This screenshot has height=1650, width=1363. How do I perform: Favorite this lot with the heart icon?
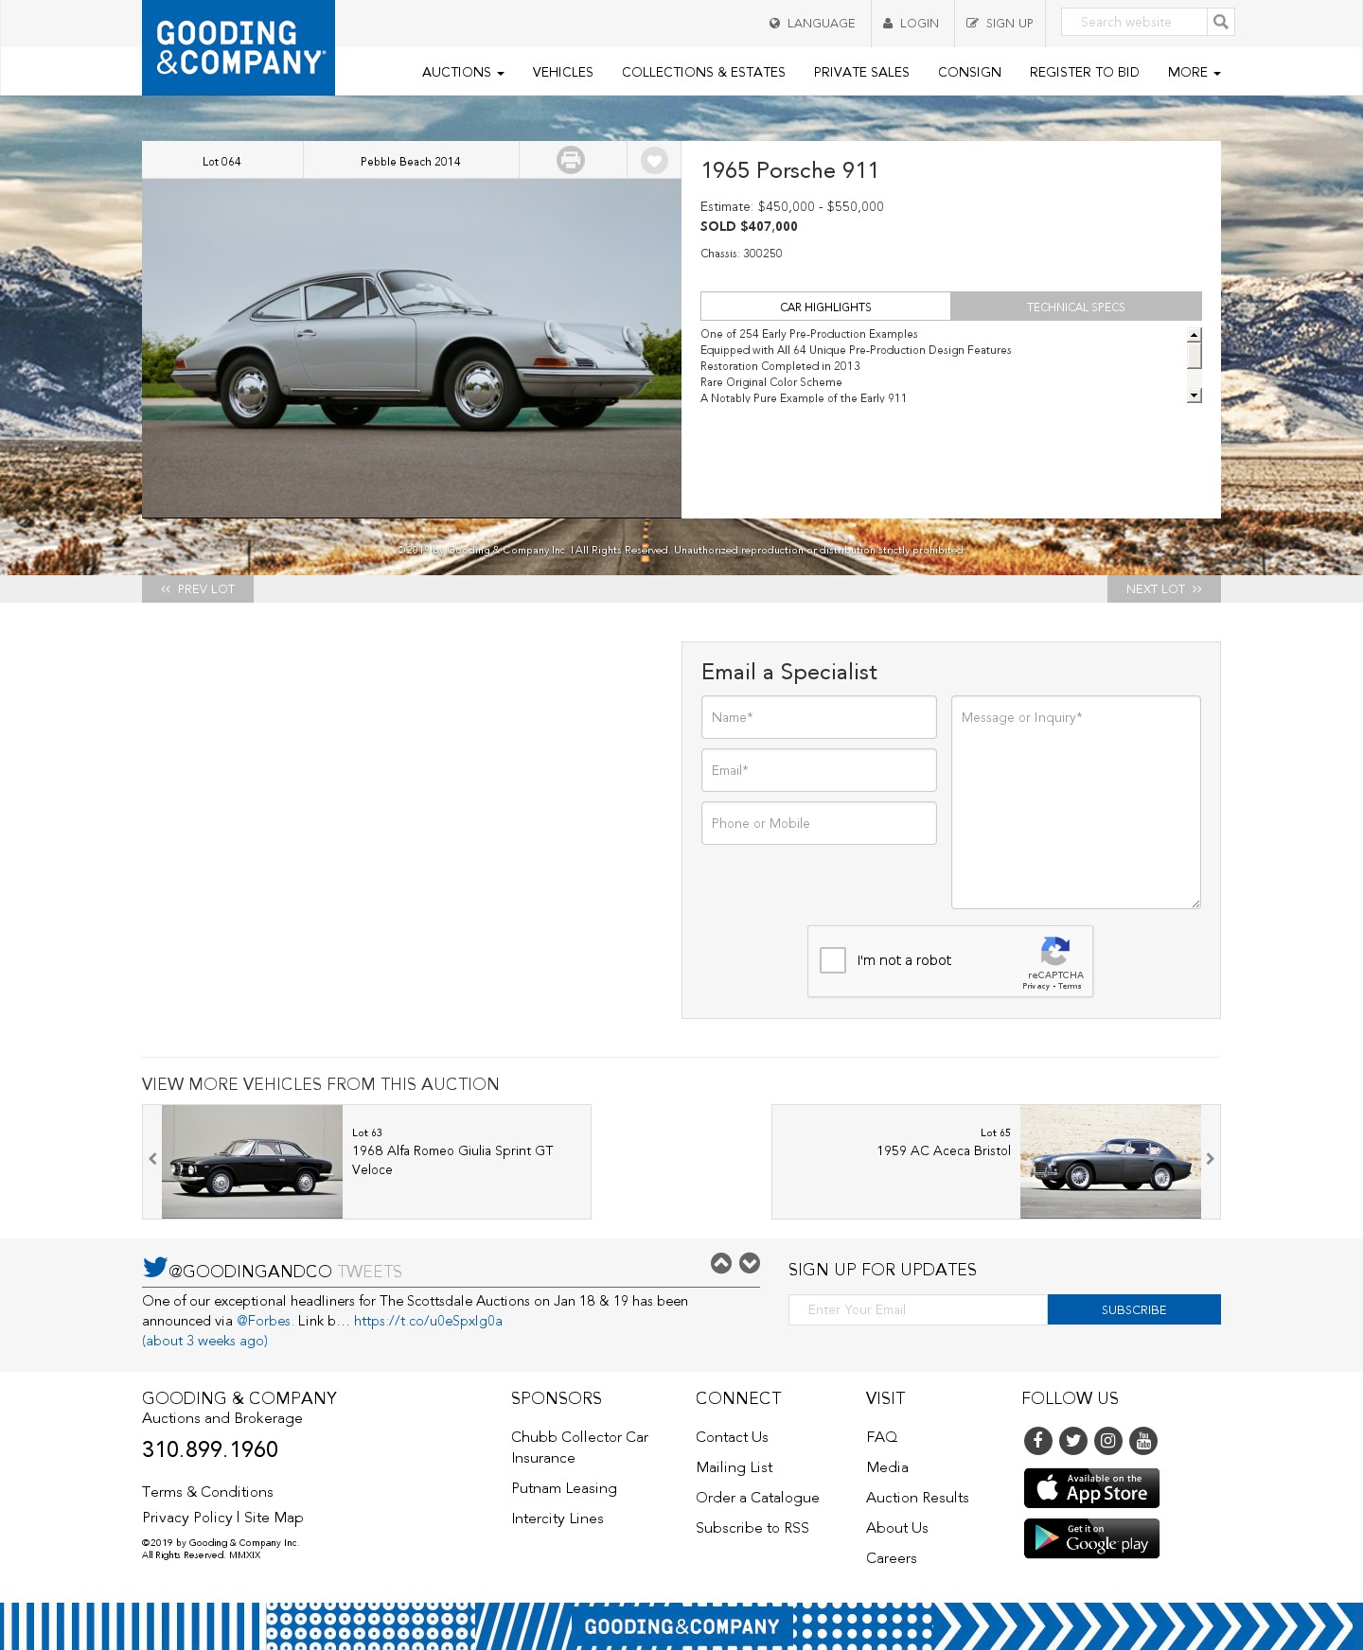[654, 160]
